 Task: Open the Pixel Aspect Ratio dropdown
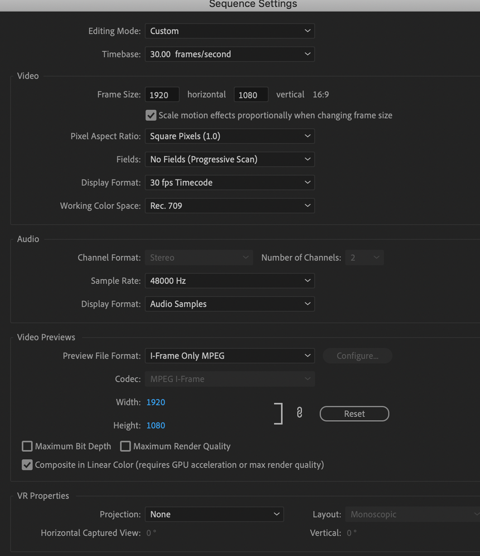(x=230, y=136)
